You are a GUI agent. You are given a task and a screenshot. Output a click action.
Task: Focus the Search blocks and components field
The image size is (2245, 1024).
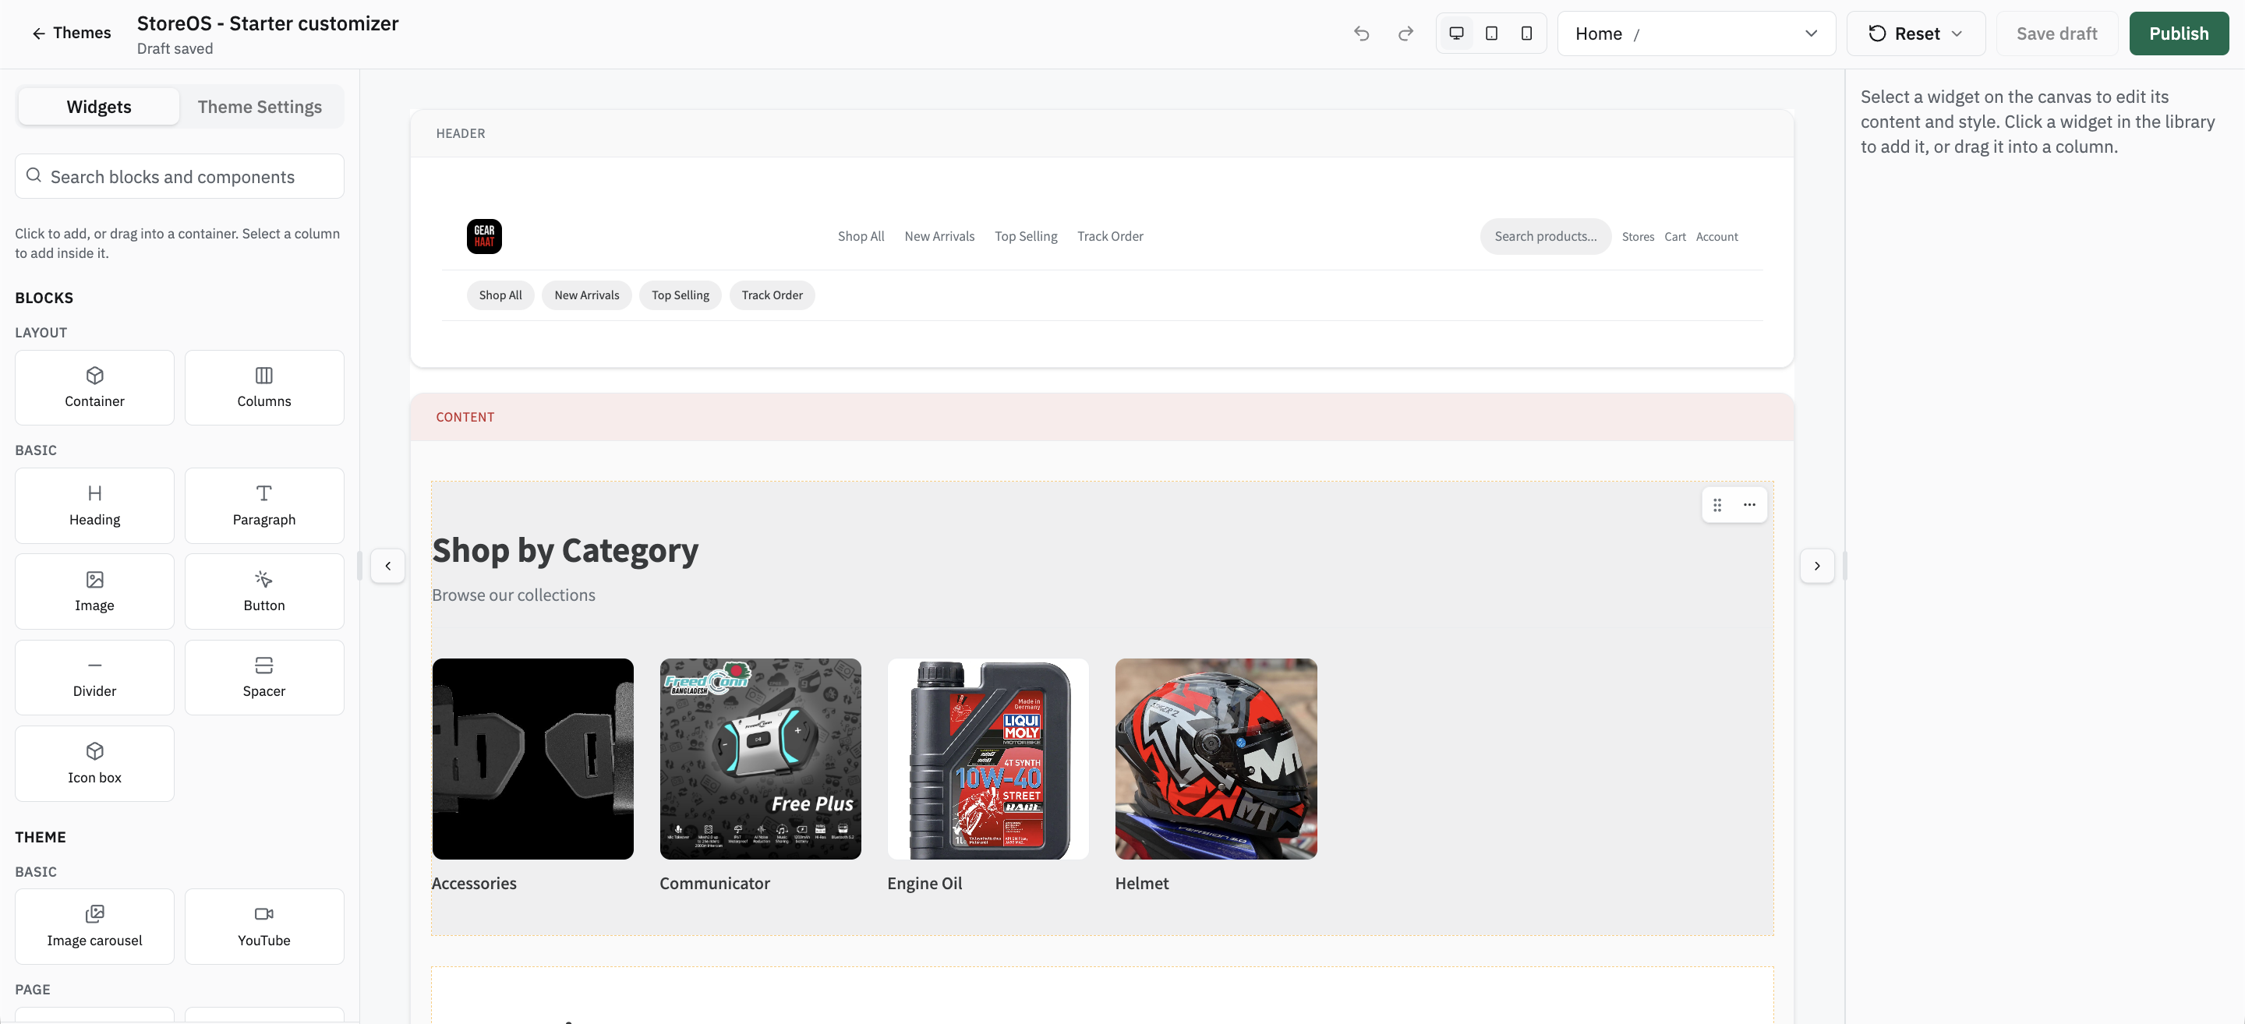179,176
